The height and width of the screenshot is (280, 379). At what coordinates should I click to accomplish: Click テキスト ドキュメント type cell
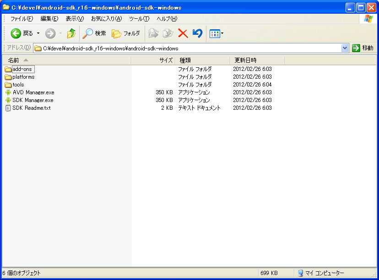click(200, 108)
